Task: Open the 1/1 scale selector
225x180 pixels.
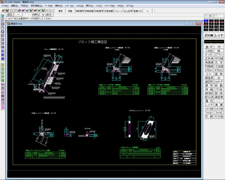Action: (x=219, y=16)
